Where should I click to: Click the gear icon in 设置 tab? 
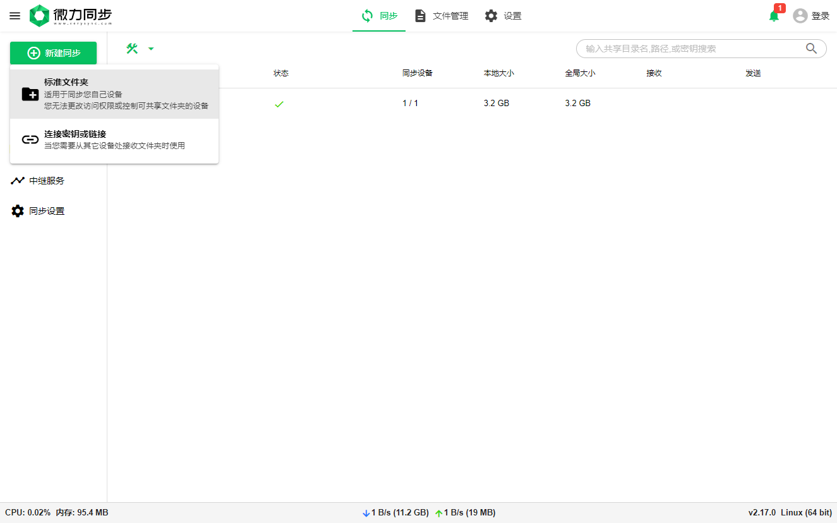491,16
